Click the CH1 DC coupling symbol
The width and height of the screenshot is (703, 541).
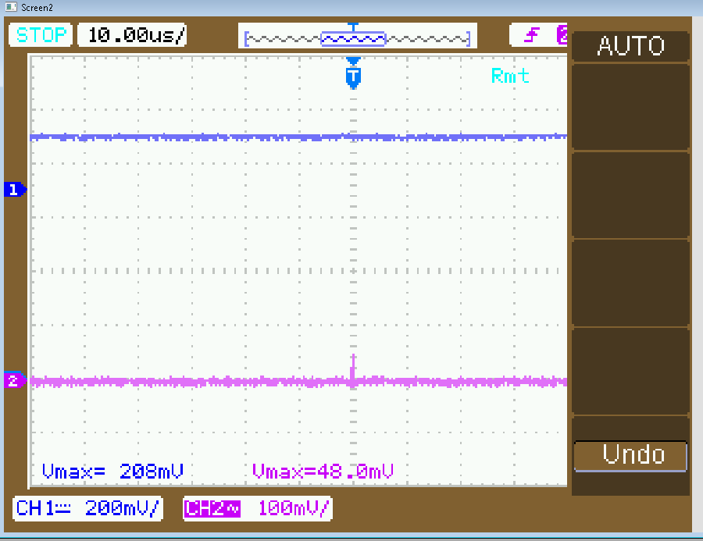pyautogui.click(x=62, y=508)
